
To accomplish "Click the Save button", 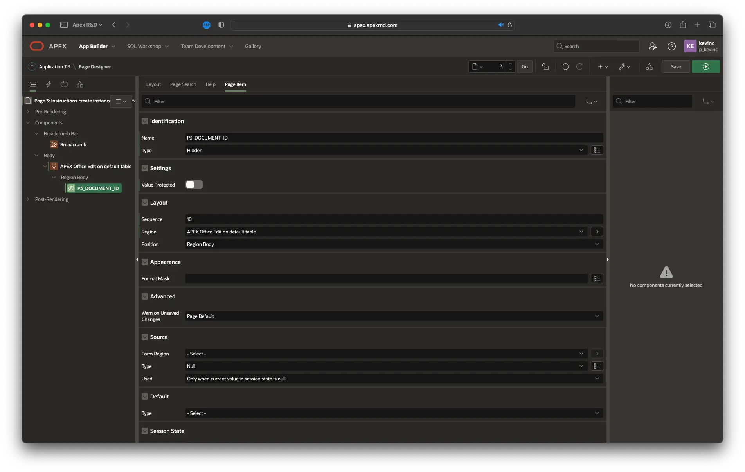I will (676, 66).
